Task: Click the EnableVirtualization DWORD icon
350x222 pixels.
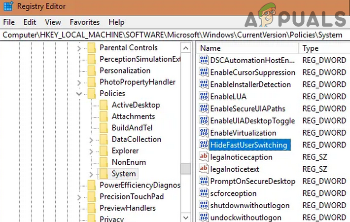Action: 204,133
